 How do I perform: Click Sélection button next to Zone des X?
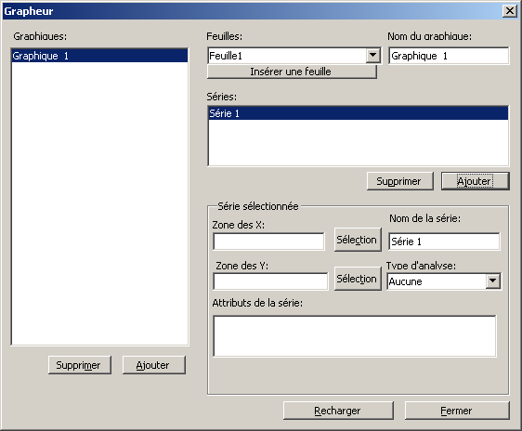coord(358,240)
